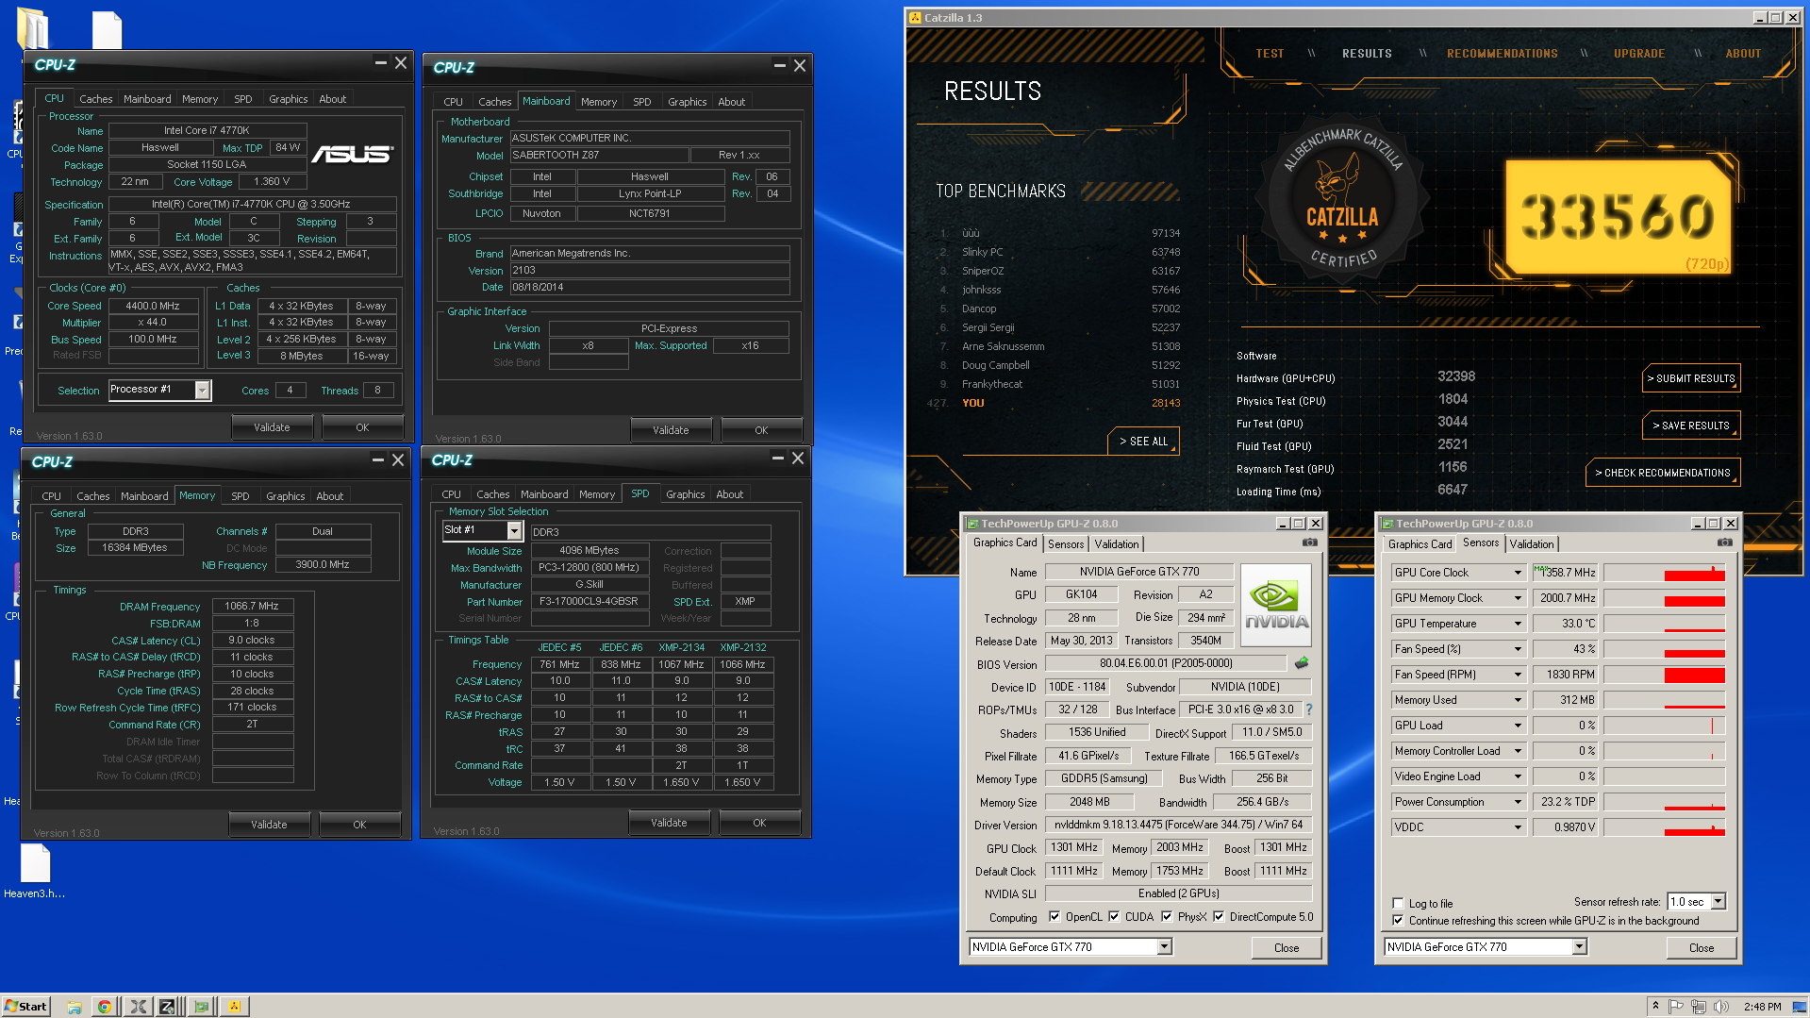Minimize the CPU-Z SPD window
The image size is (1810, 1018).
tap(777, 459)
